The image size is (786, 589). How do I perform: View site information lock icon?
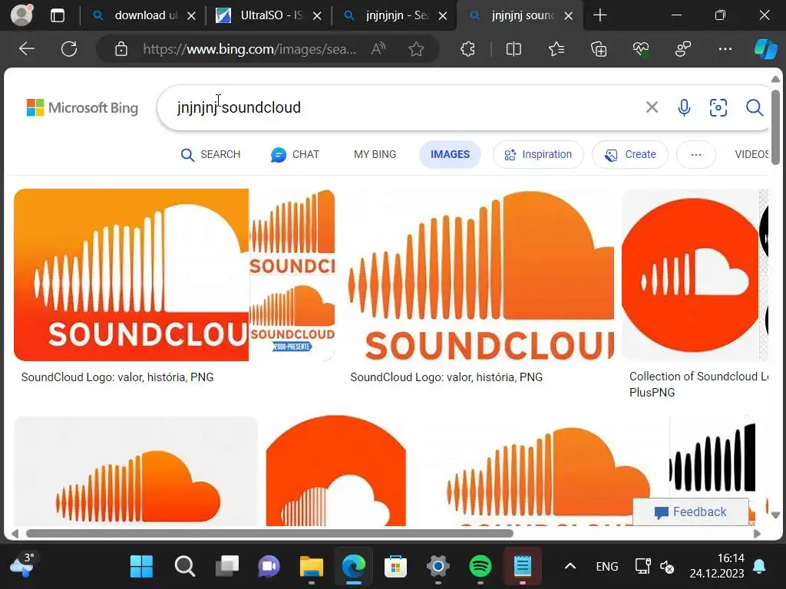(x=121, y=49)
